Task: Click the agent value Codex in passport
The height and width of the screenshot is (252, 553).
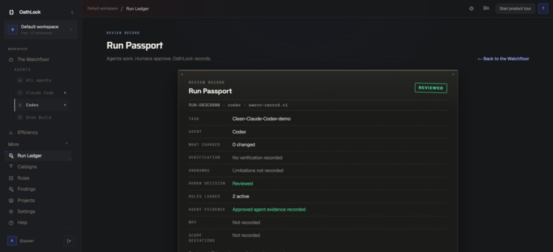Action: click(239, 131)
